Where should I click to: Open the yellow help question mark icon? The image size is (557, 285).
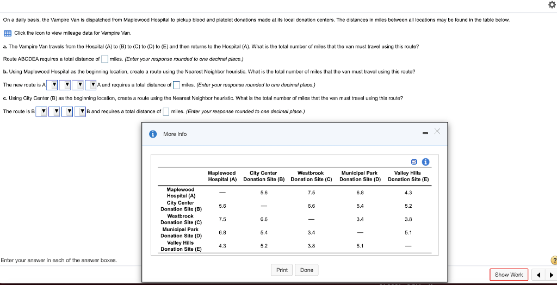554,261
